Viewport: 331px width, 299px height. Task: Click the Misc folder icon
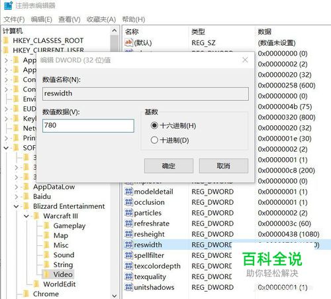click(46, 245)
